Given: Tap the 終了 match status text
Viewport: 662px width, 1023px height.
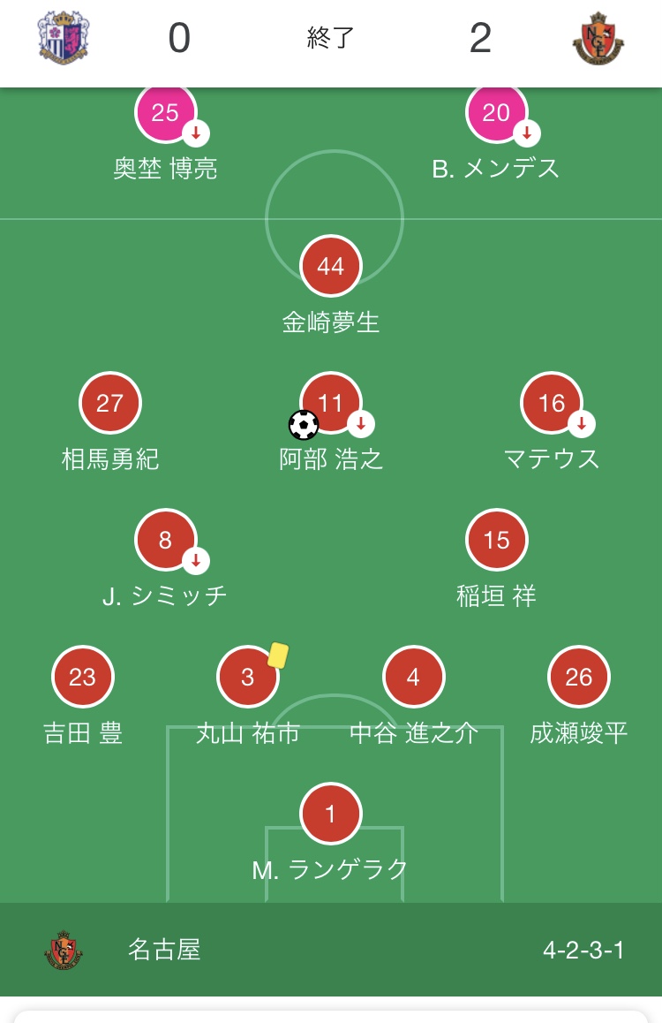Looking at the screenshot, I should click(330, 38).
